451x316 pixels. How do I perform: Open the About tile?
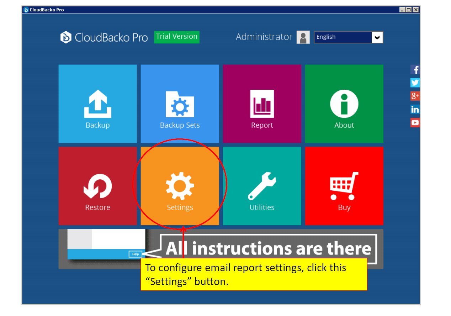click(344, 104)
